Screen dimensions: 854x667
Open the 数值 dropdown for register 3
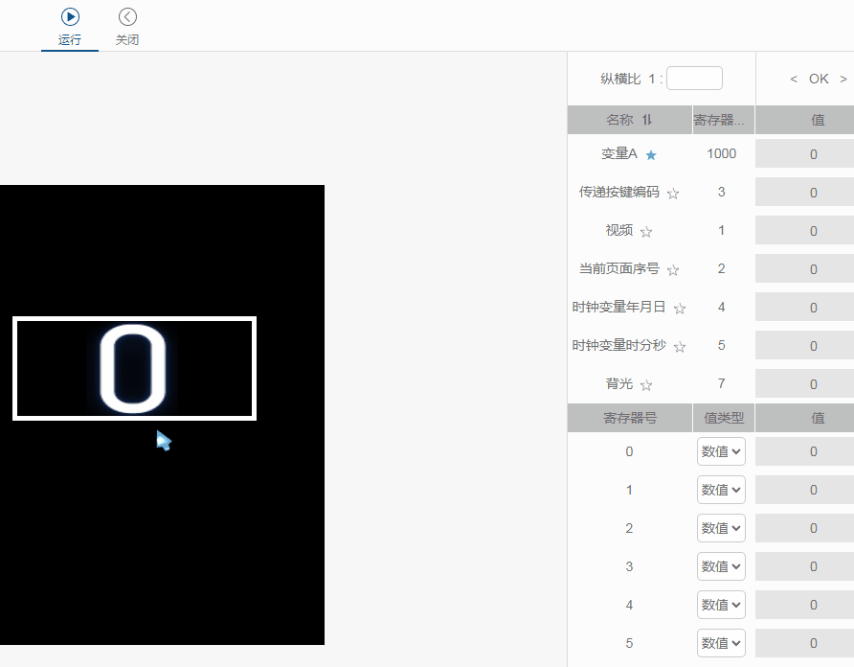click(x=721, y=566)
